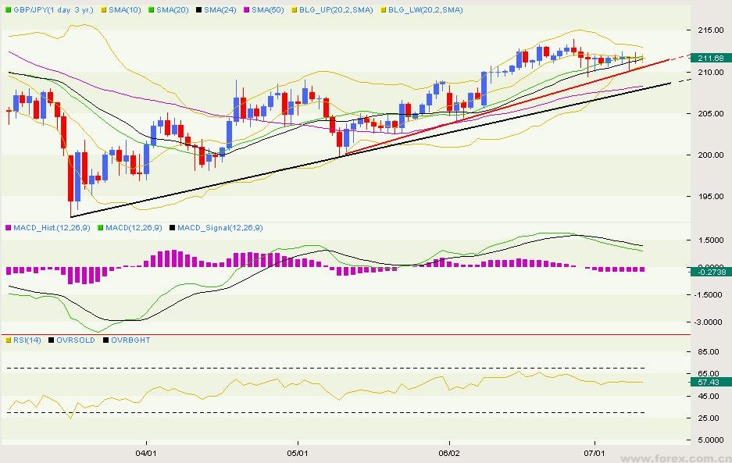
Task: Select the OVRSOLD legend label
Action: click(77, 340)
